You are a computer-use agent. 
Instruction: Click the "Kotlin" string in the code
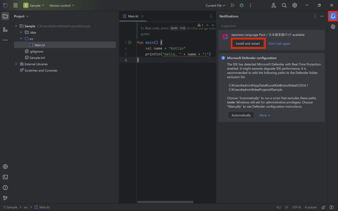(177, 48)
